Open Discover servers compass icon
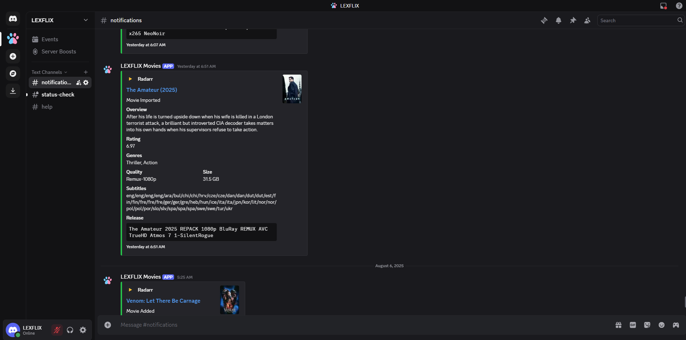This screenshot has width=686, height=340. point(13,74)
